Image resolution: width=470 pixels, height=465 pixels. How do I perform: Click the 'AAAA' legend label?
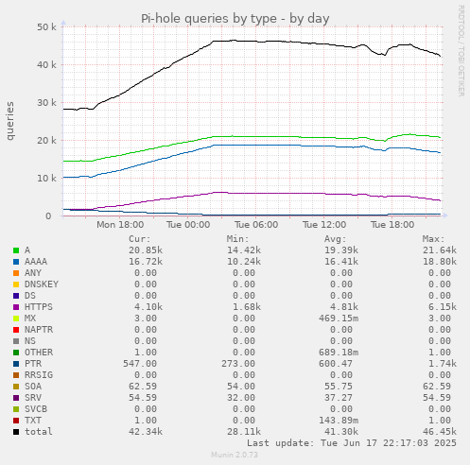36,262
